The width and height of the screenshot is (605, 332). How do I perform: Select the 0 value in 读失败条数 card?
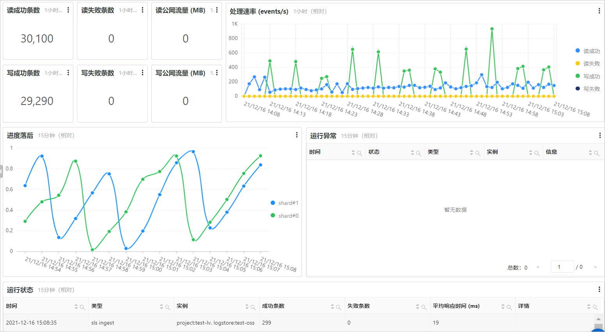[x=111, y=39]
